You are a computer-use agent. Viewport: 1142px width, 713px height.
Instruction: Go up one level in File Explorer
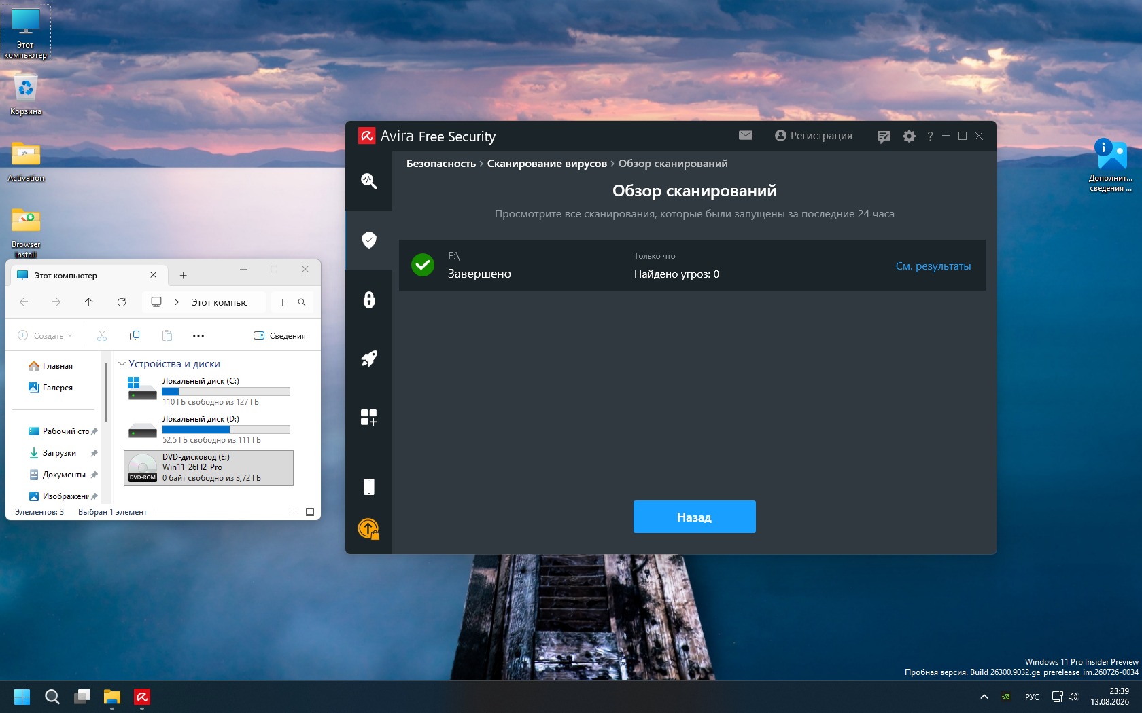(89, 302)
